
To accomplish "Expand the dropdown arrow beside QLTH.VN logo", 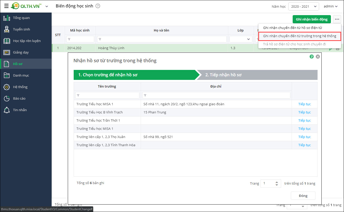I will 47,6.
